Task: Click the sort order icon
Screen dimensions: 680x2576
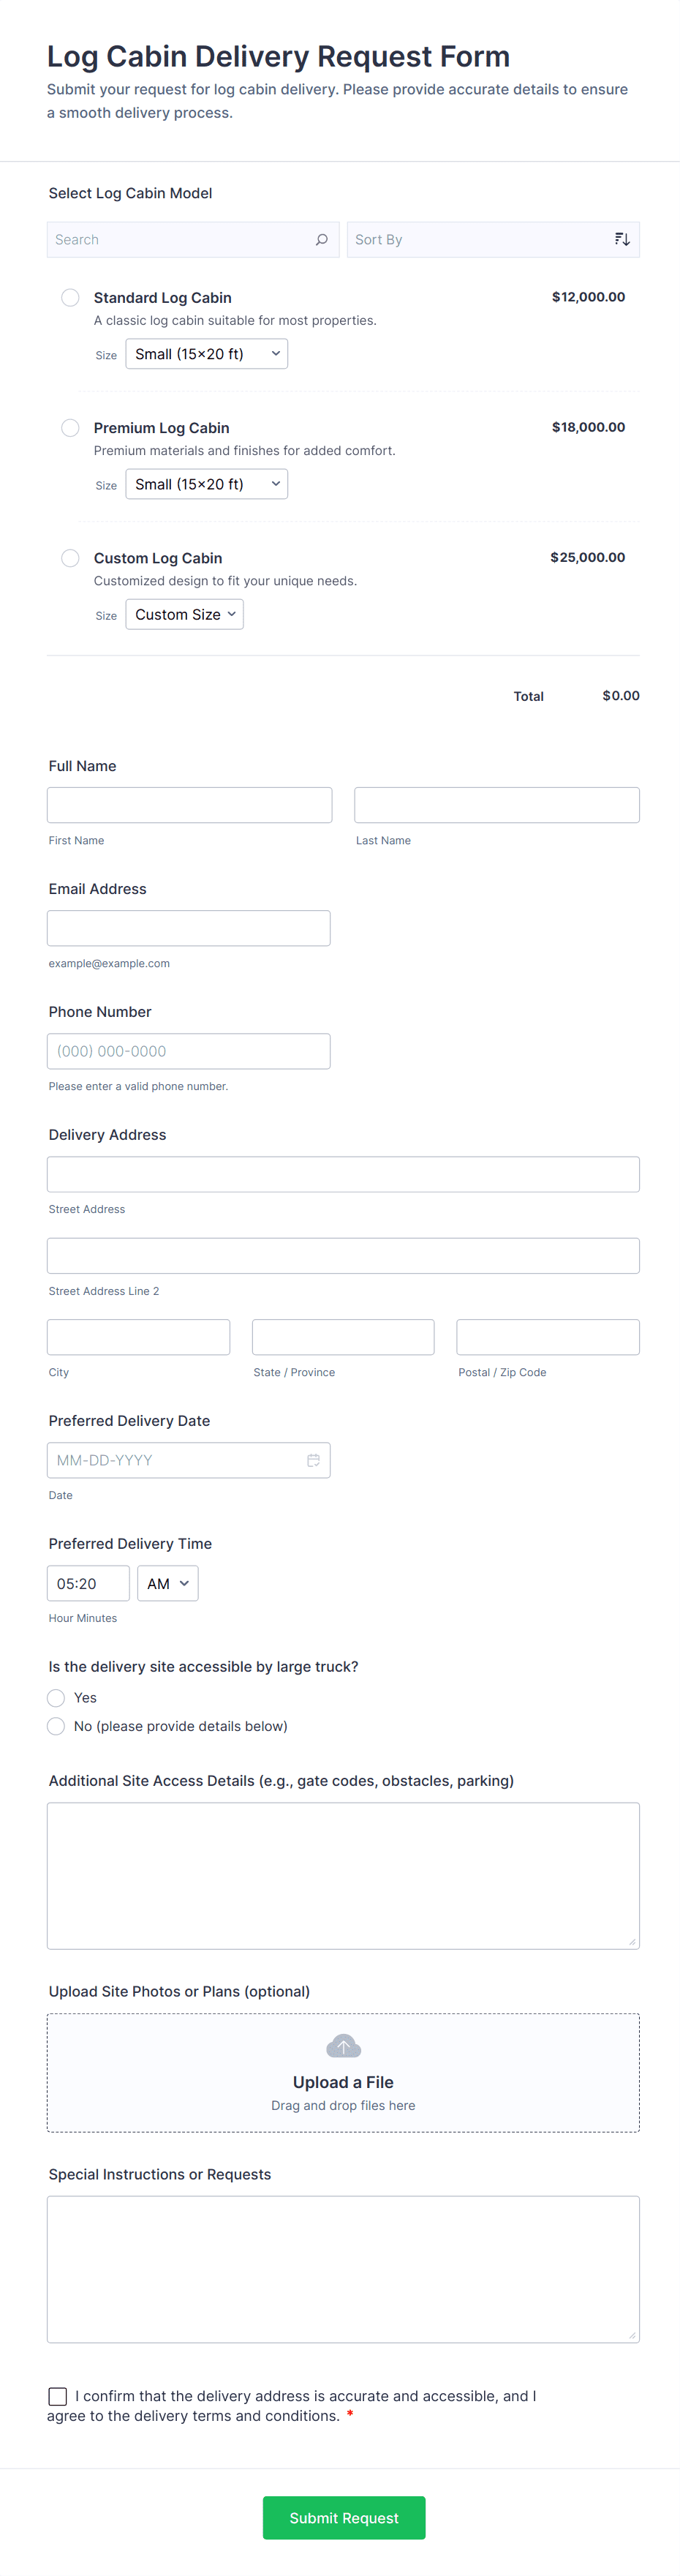Action: click(622, 240)
